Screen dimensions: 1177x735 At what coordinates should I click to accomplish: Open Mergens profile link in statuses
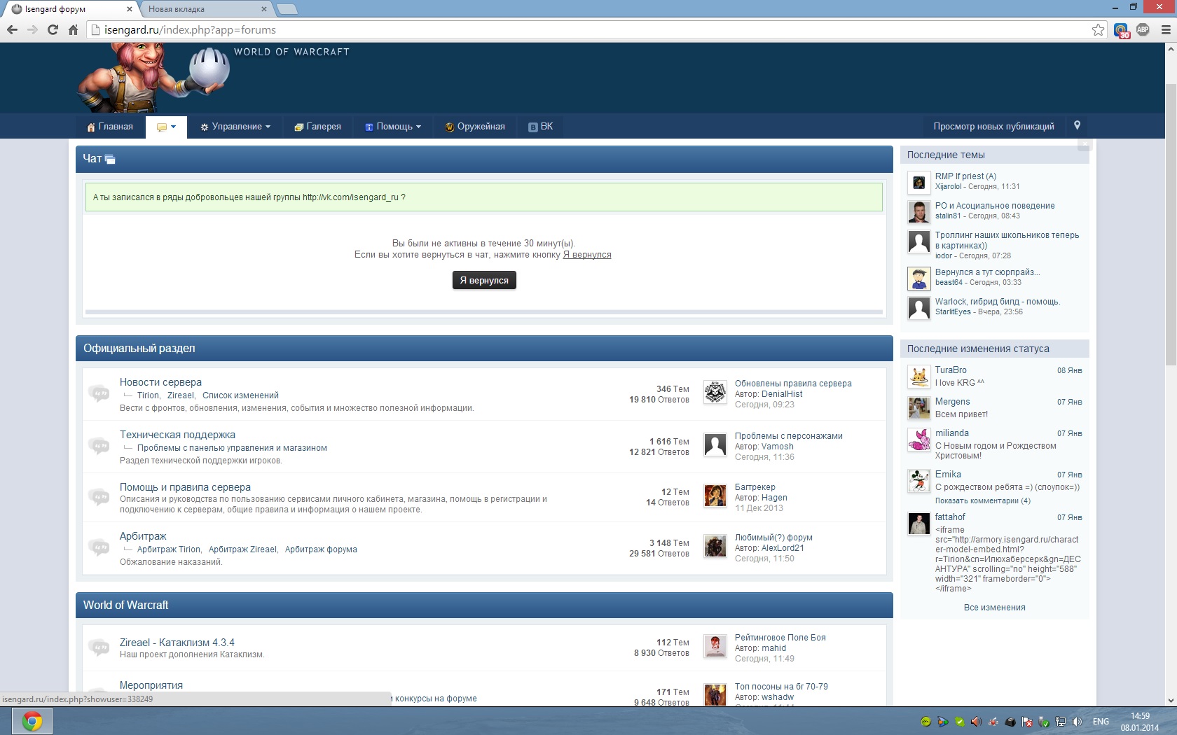tap(952, 402)
